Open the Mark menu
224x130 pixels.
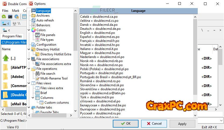[x=16, y=11]
